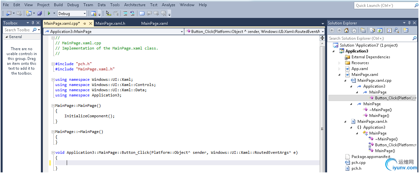Click Solution Explorer Properties icon
419x173 pixels.
(x=363, y=30)
